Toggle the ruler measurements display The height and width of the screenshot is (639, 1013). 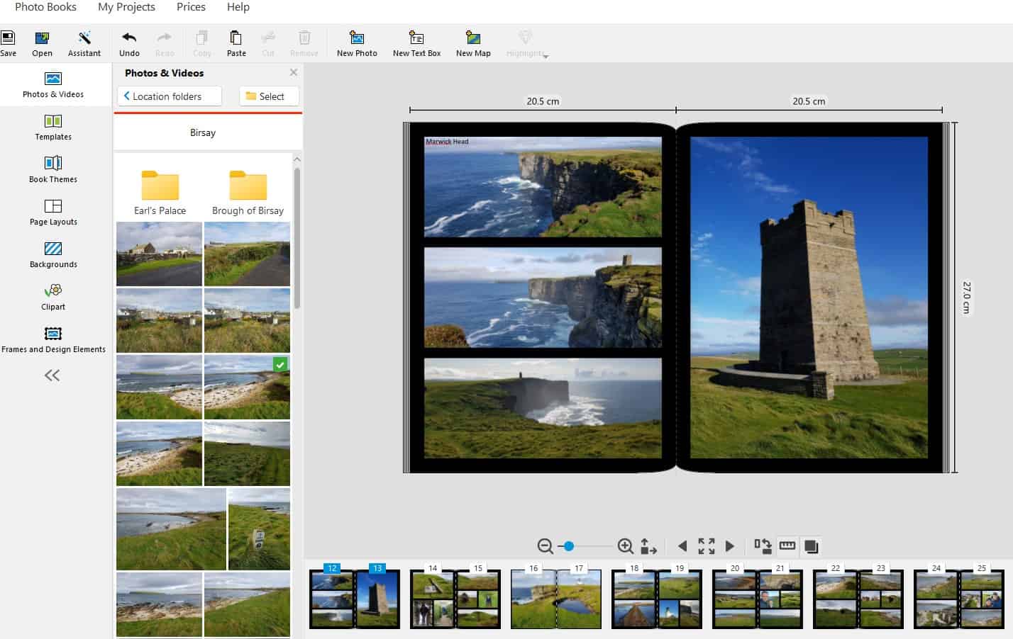(787, 546)
